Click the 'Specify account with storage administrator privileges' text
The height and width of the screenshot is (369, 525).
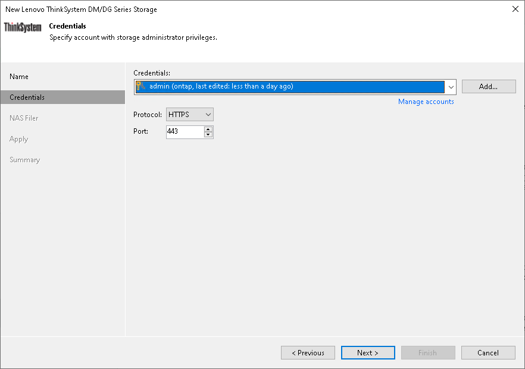[133, 37]
